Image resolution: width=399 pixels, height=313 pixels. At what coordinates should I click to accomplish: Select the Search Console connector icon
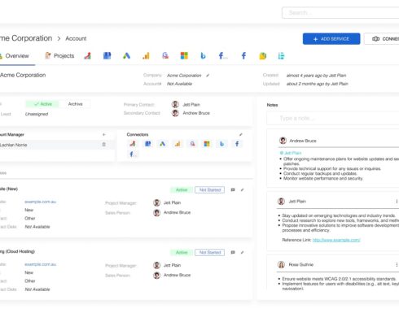click(192, 144)
